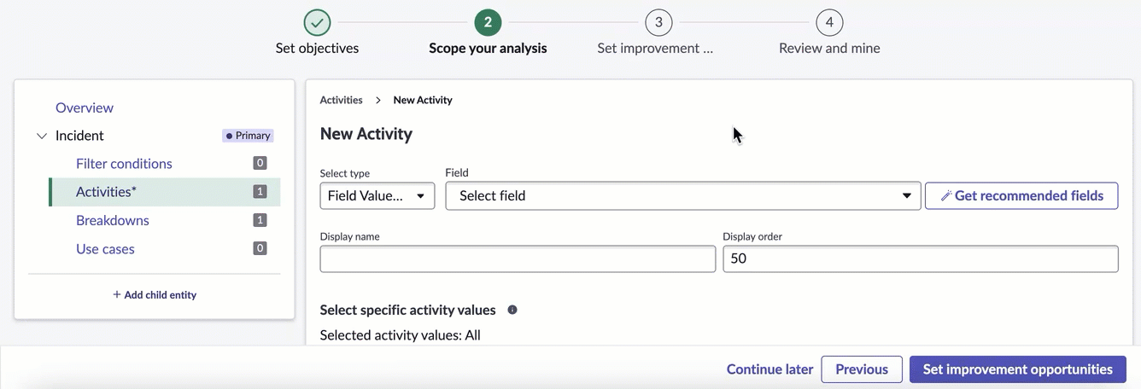Click the completed Set objectives checkmark step
Image resolution: width=1141 pixels, height=389 pixels.
click(317, 22)
